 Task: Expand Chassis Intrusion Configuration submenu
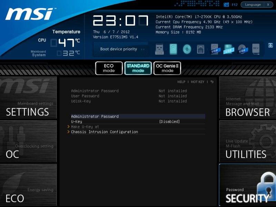pyautogui.click(x=138, y=132)
